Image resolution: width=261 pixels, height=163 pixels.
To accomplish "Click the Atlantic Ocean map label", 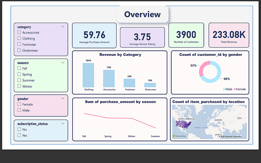I will [x=201, y=128].
